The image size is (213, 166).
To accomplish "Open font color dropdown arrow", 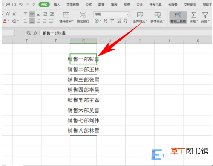I will tap(9, 21).
